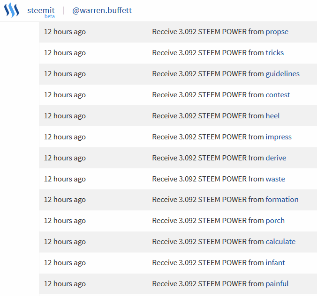
Task: Click 'Receive 3.092 STEEM POWER from' text in porch row
Action: 208,221
